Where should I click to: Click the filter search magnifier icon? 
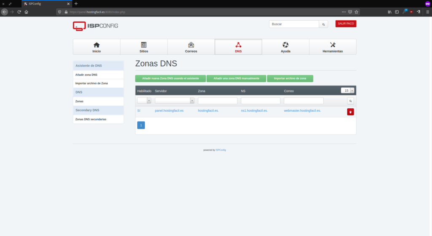[350, 101]
